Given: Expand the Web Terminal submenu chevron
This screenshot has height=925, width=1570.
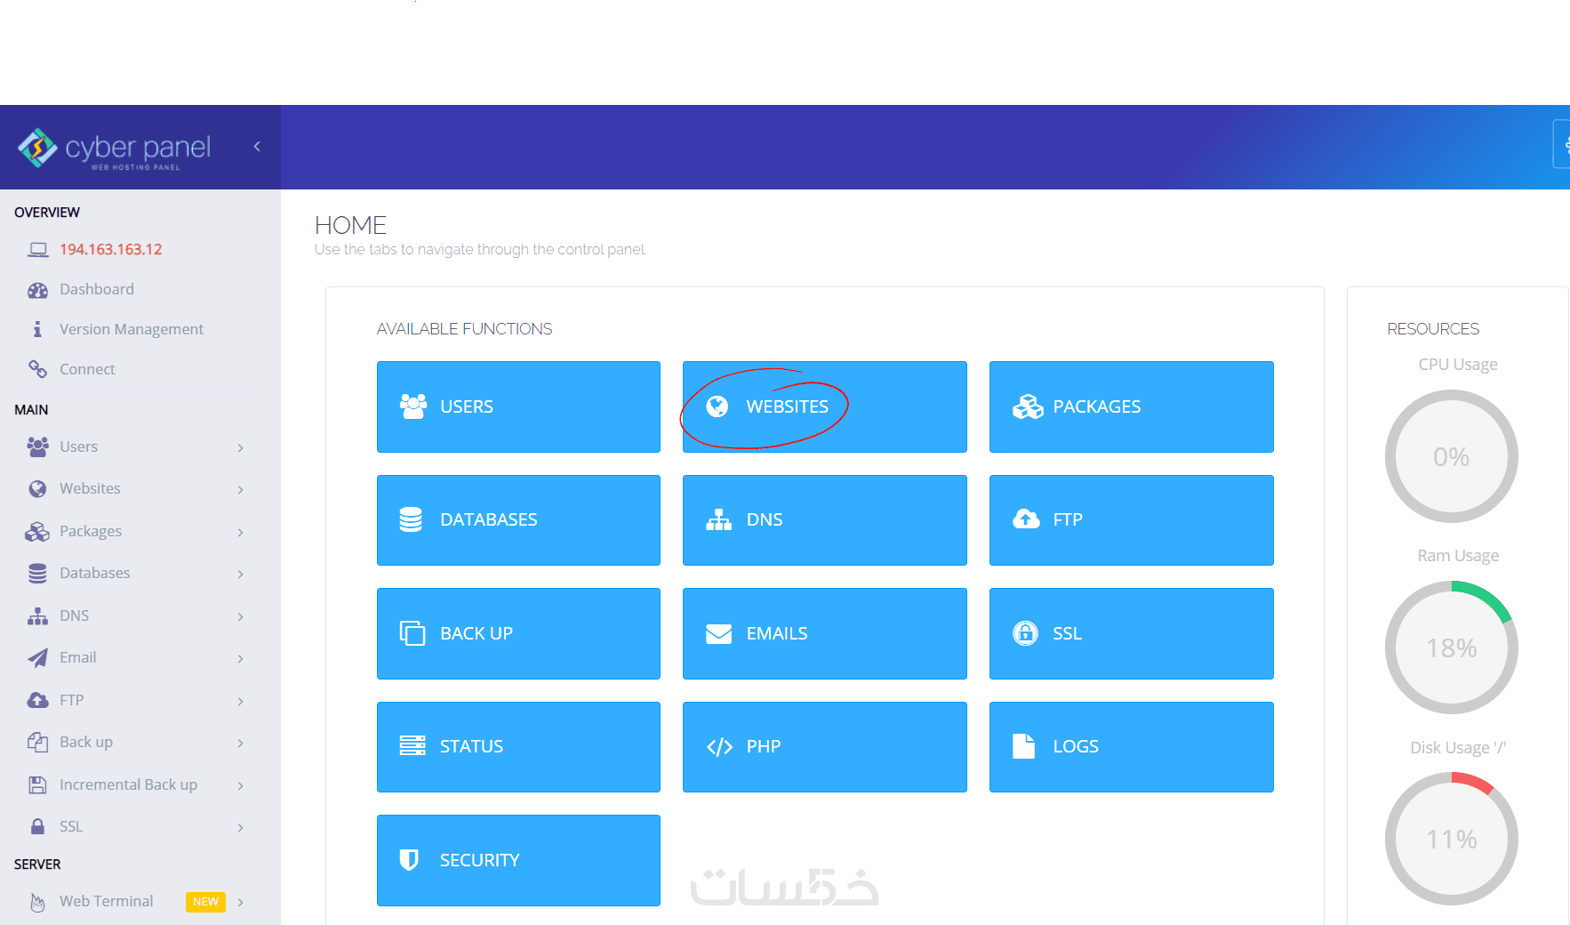Looking at the screenshot, I should 240,902.
